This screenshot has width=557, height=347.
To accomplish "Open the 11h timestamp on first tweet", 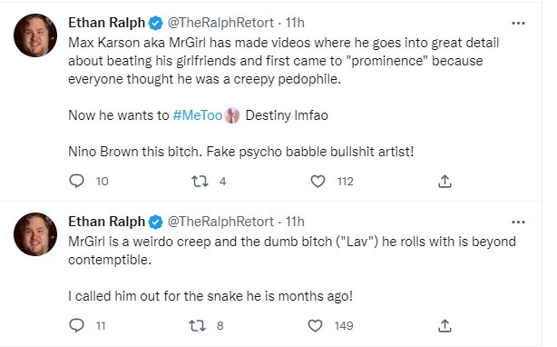I will 295,23.
